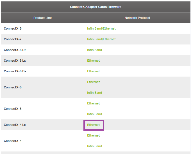Select the ConnectX-7 product name cell

(13, 39)
